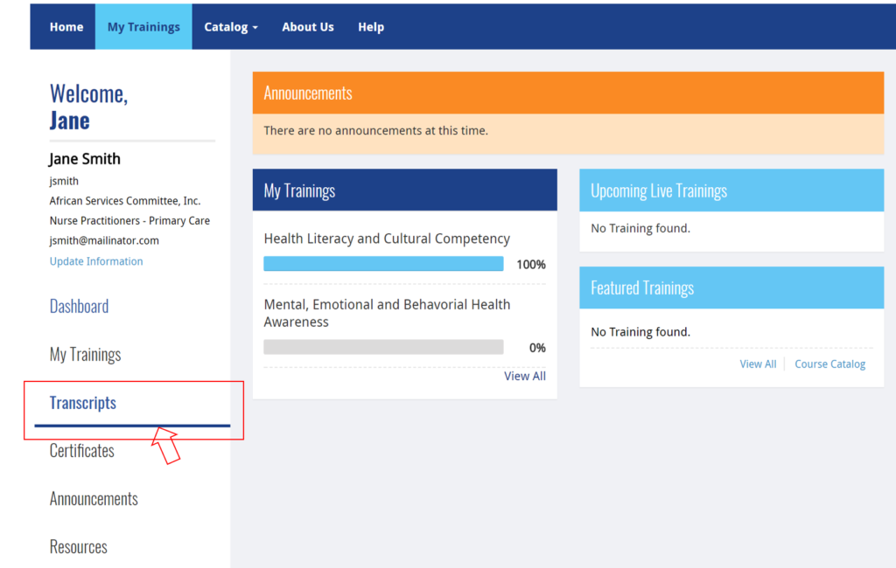Screen dimensions: 896x568
Task: Go to the Home tab
Action: point(66,27)
